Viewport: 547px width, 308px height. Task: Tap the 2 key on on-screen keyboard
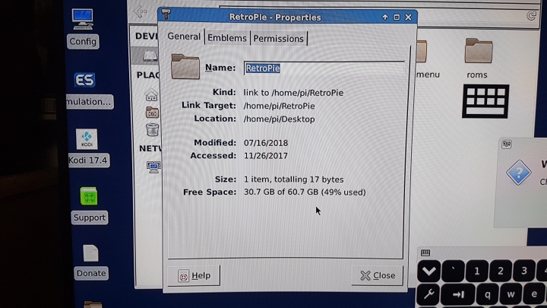click(500, 271)
